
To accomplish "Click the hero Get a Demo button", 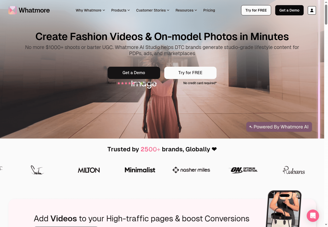I will click(134, 73).
